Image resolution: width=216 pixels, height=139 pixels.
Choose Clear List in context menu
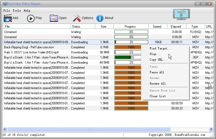[158, 96]
